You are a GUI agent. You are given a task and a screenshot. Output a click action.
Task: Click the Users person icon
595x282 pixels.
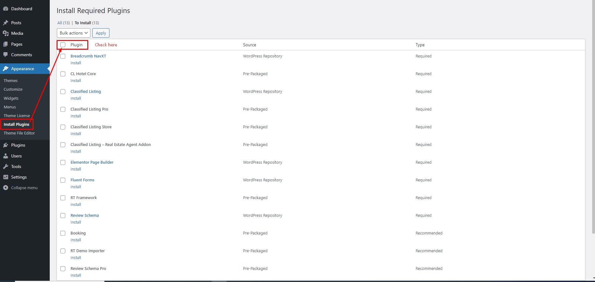click(6, 156)
